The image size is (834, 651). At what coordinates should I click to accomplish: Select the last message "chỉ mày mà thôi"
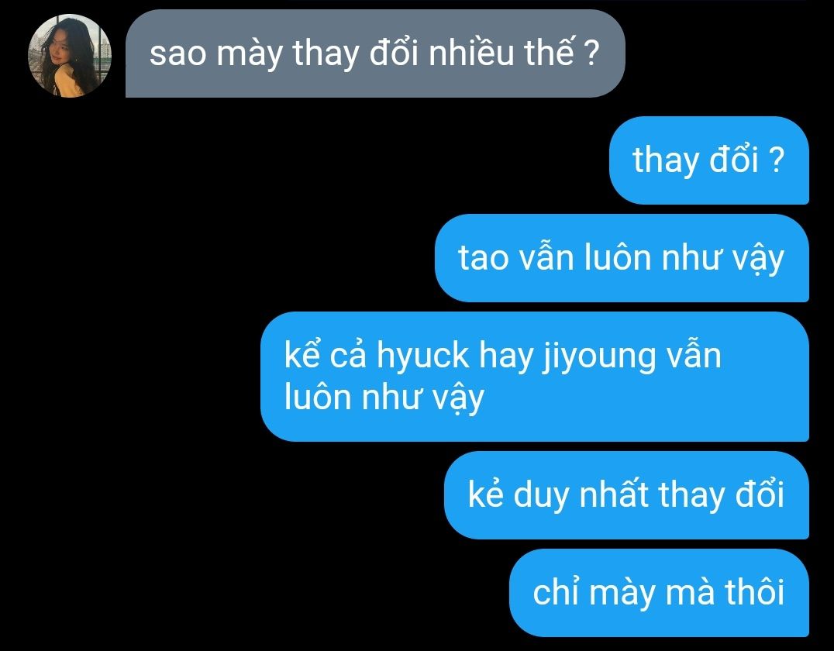(659, 593)
